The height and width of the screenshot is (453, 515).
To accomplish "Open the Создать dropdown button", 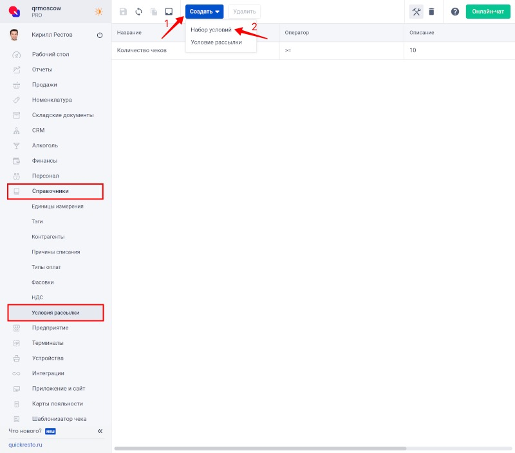I will coord(204,12).
